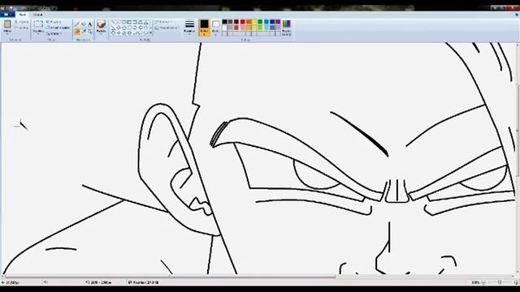The height and width of the screenshot is (292, 520).
Task: Click the dashed rectangle Select tool
Action: pos(38,24)
